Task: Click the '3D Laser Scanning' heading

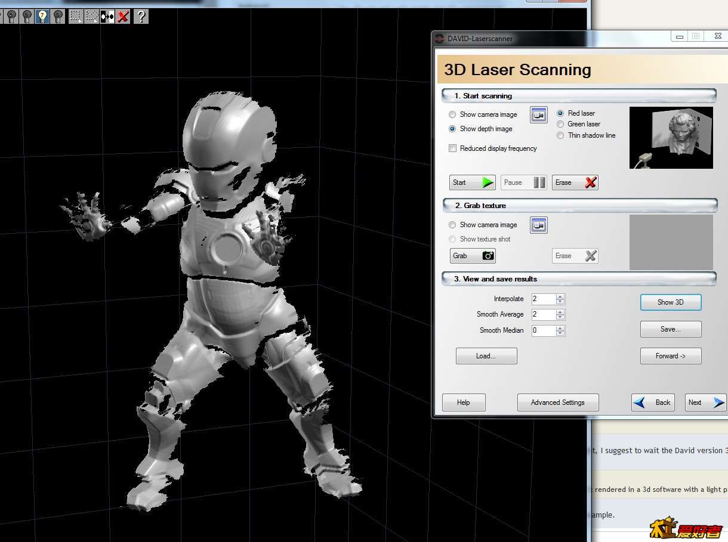Action: [518, 70]
